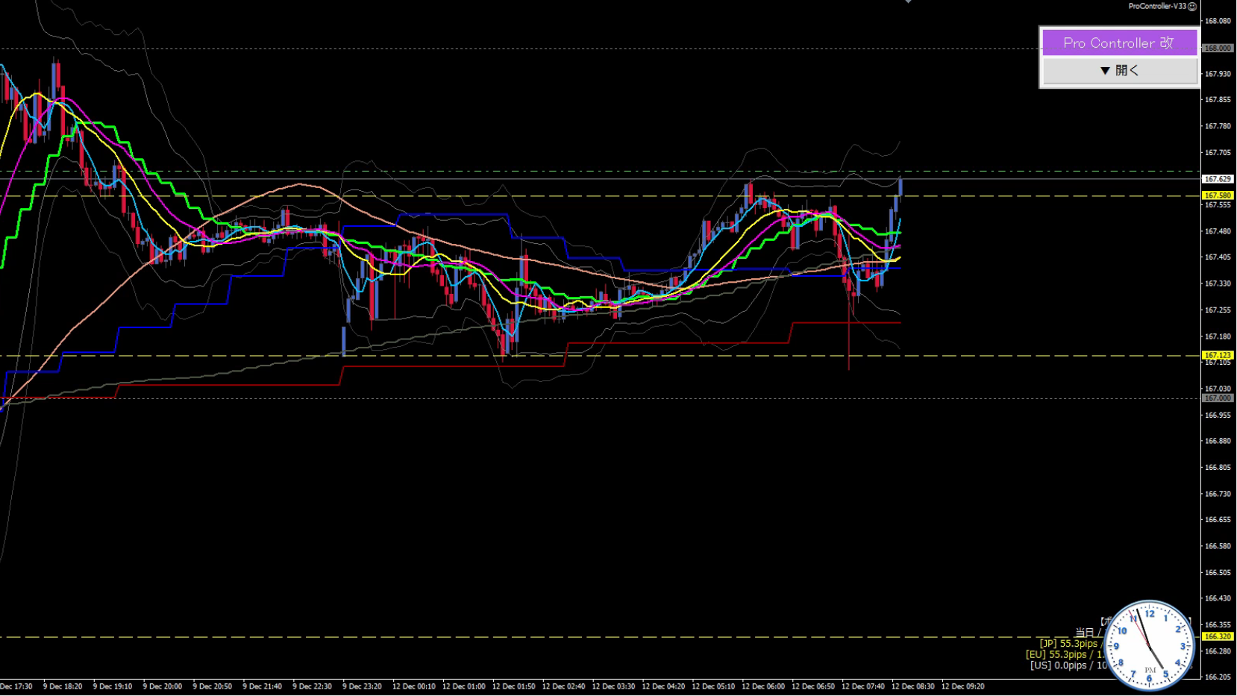Click the 166.805 price axis value
Screen dimensions: 1237x696
coord(1218,468)
